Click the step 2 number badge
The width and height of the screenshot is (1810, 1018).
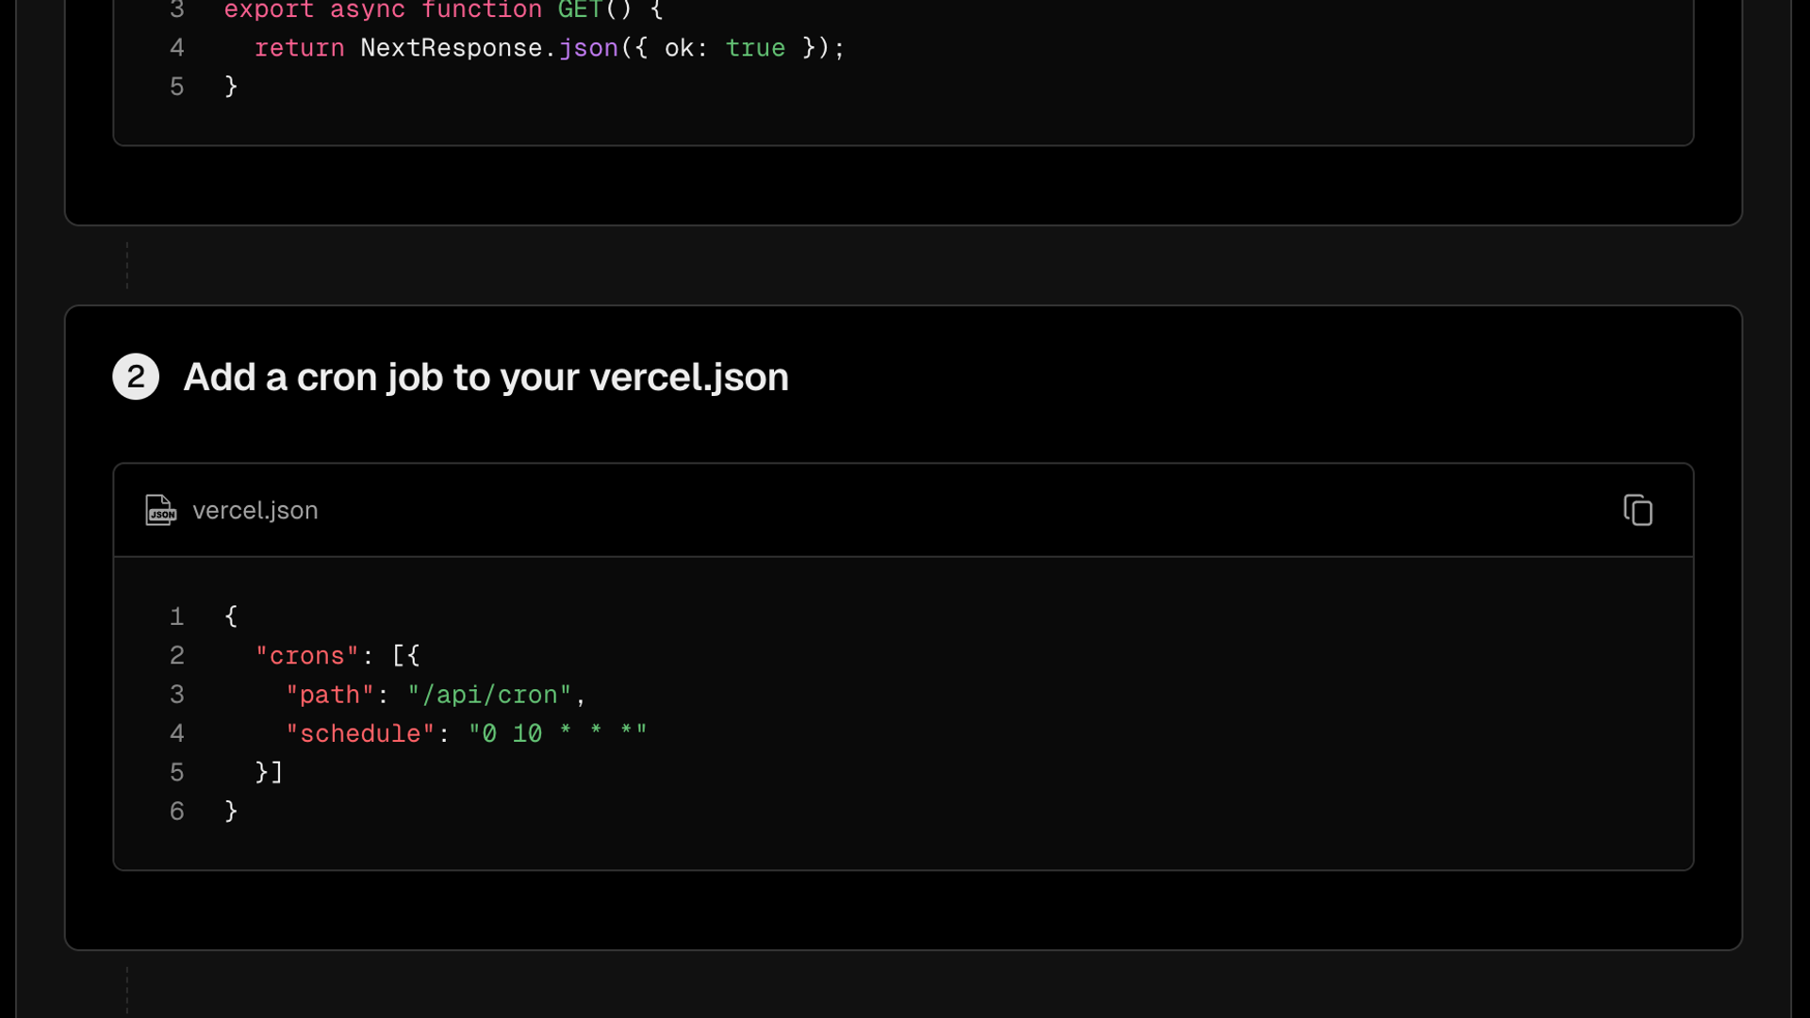click(136, 377)
